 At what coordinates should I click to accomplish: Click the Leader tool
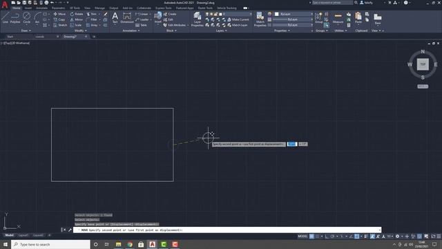point(142,19)
